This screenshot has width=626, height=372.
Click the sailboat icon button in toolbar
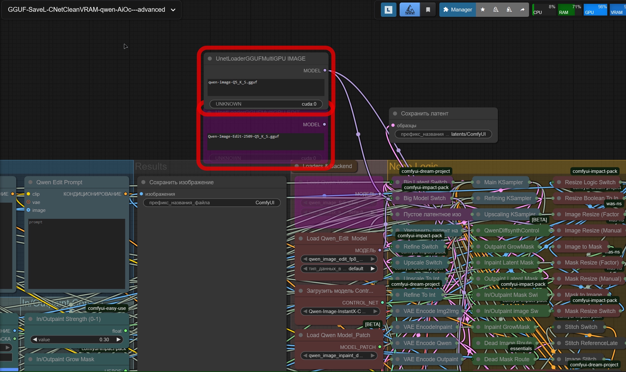409,10
